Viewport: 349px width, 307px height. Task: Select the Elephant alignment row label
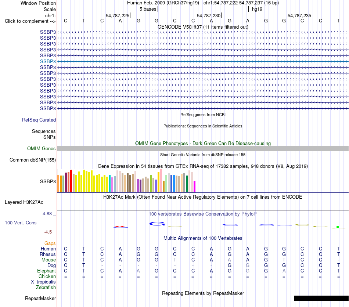pos(46,271)
